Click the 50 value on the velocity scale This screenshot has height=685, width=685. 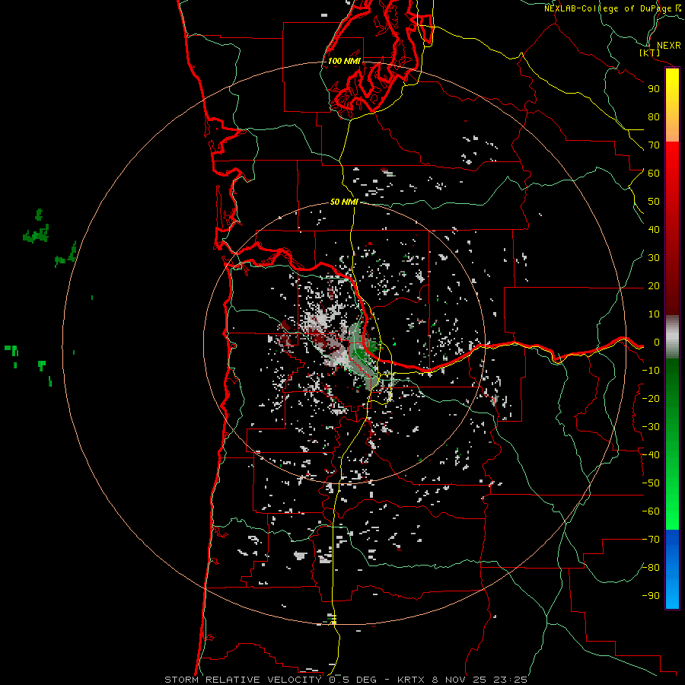click(654, 202)
